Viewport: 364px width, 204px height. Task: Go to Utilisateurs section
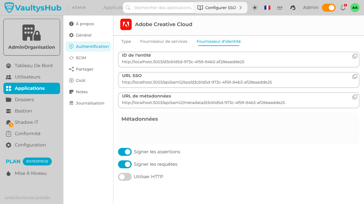(32, 77)
